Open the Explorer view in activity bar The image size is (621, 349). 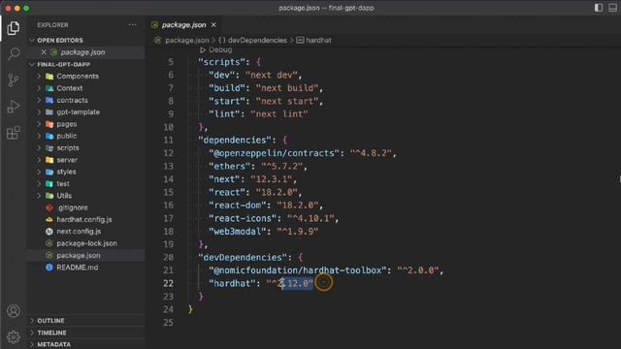point(13,28)
